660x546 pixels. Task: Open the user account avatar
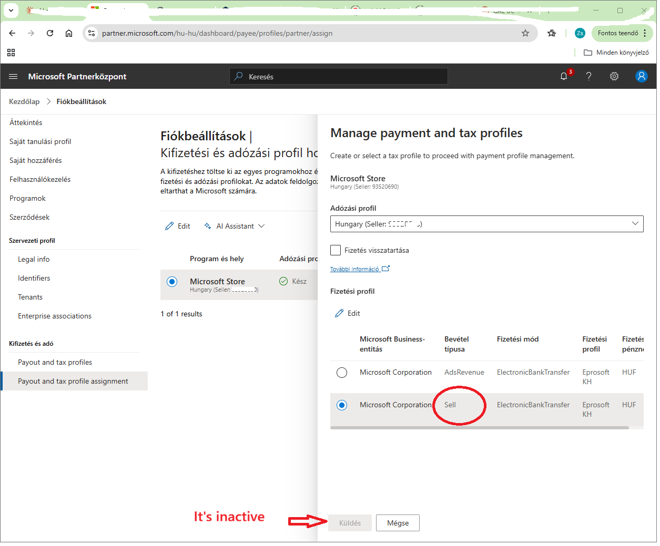[x=642, y=77]
